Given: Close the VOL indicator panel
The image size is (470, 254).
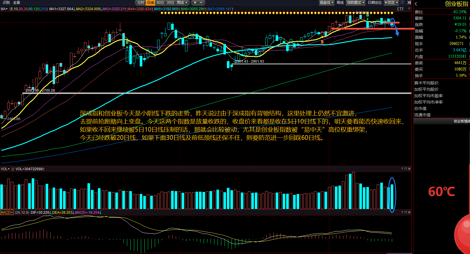Looking at the screenshot, I should click(409, 169).
